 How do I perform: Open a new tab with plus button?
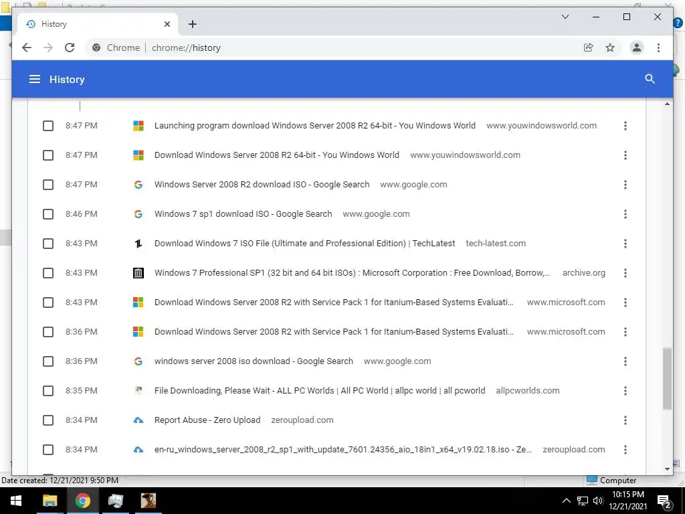192,24
